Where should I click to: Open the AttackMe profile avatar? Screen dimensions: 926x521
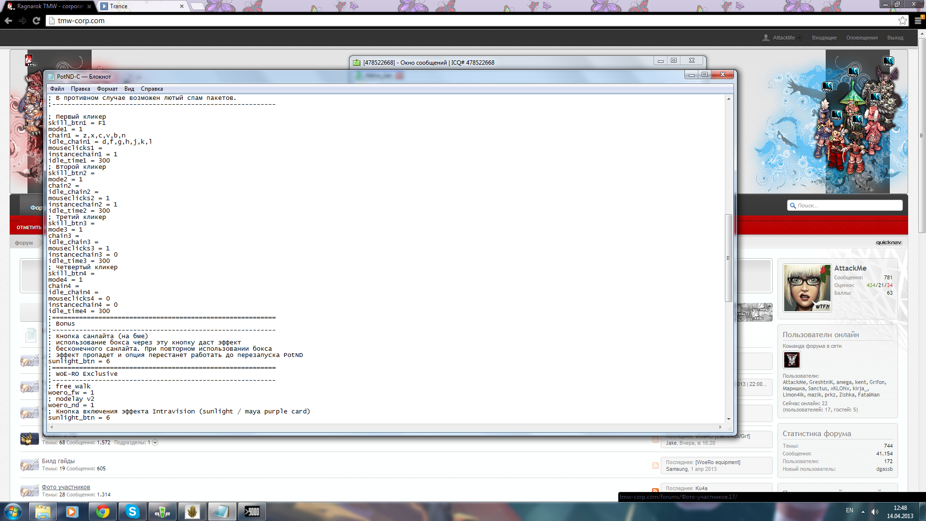tap(807, 288)
